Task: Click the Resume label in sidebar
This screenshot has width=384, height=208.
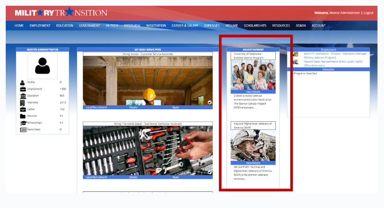Action: coord(32,116)
